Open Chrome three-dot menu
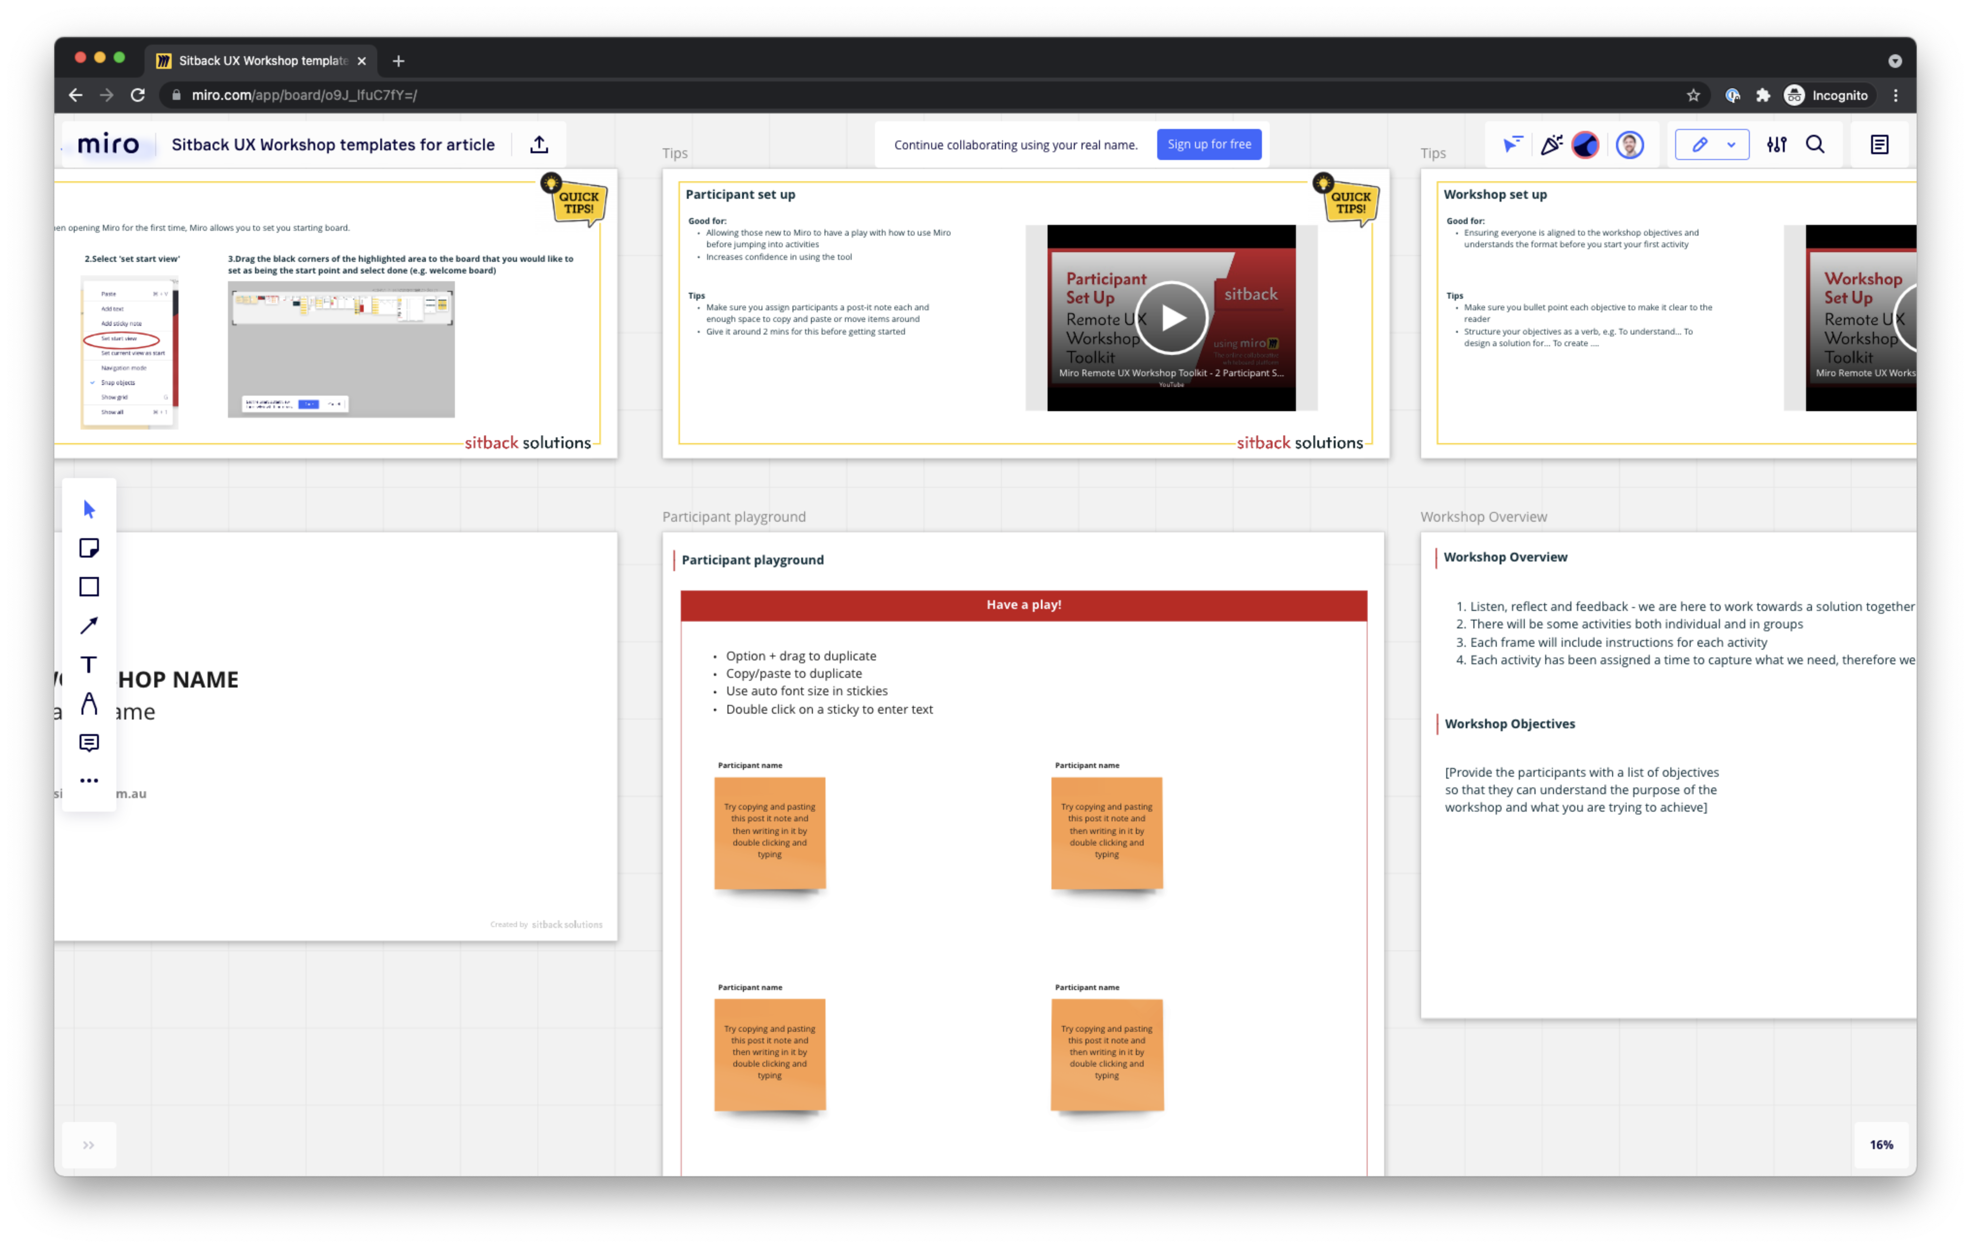Viewport: 1971px width, 1248px height. (x=1896, y=95)
